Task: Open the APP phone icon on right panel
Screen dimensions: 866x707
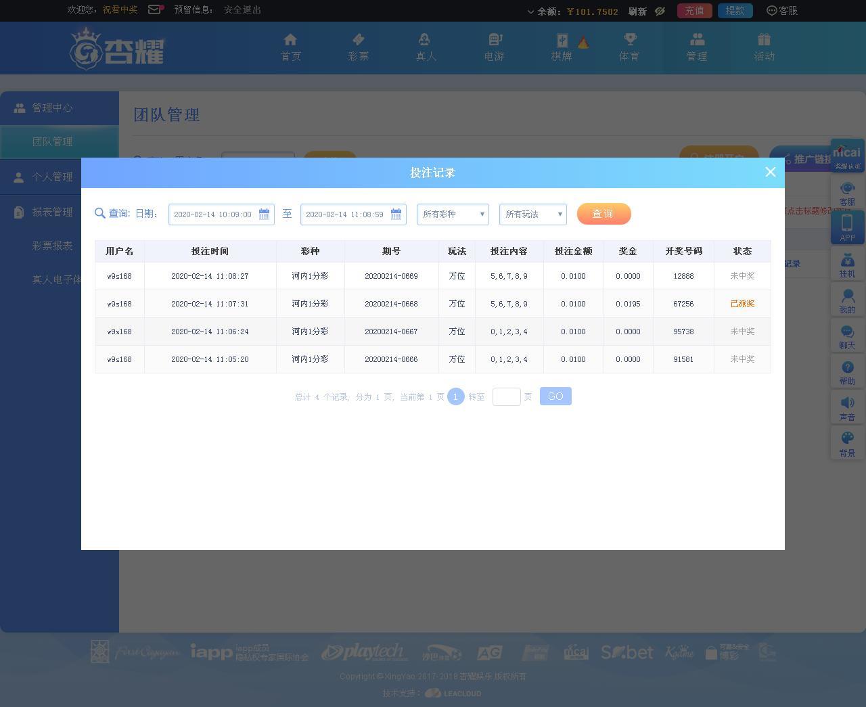Action: (x=847, y=223)
